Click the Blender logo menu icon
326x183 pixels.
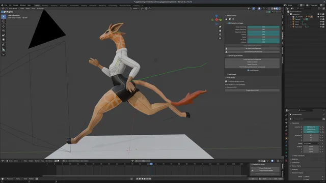pyautogui.click(x=2, y=5)
